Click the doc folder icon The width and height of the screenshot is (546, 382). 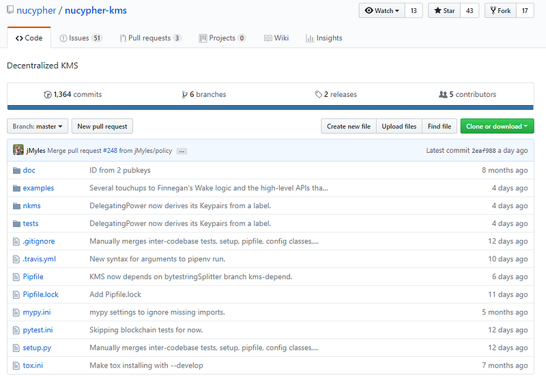point(16,171)
